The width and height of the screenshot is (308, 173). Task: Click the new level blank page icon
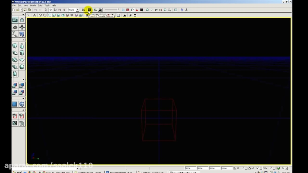[13, 10]
